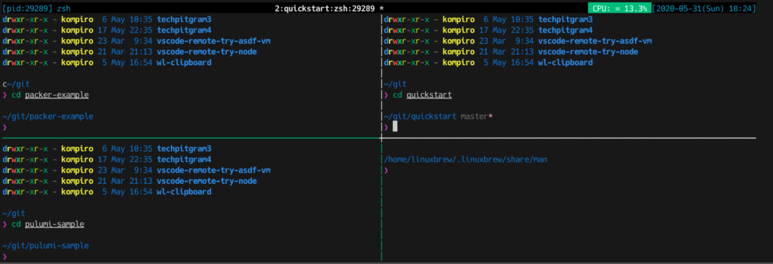Click the underlined packer-example argument
773x264 pixels.
(57, 95)
